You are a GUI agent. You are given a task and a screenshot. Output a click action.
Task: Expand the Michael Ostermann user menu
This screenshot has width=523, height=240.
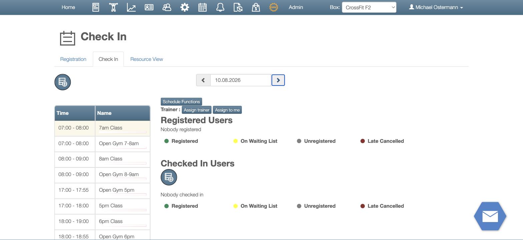click(436, 7)
